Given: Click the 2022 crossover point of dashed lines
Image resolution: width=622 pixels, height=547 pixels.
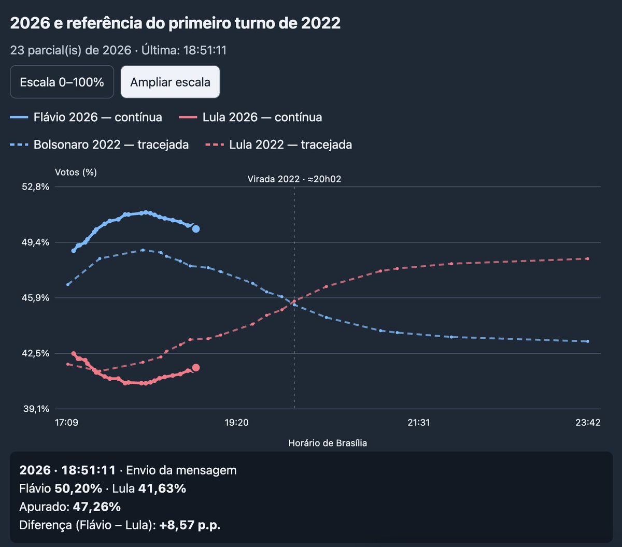Looking at the screenshot, I should 294,302.
